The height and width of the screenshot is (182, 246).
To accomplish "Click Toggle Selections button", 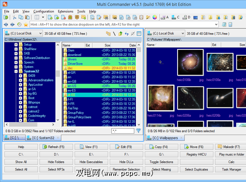I will [161, 162].
